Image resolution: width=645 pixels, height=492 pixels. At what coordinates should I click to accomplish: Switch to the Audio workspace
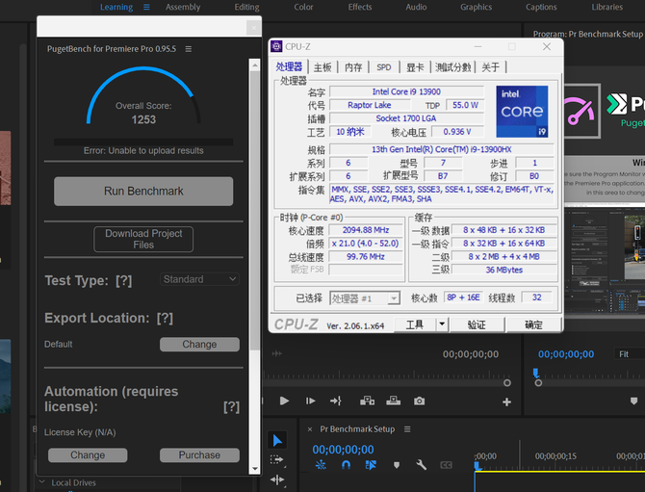[x=416, y=7]
